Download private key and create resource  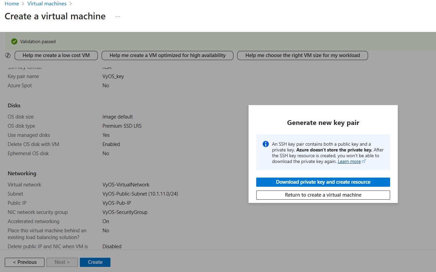click(x=323, y=182)
